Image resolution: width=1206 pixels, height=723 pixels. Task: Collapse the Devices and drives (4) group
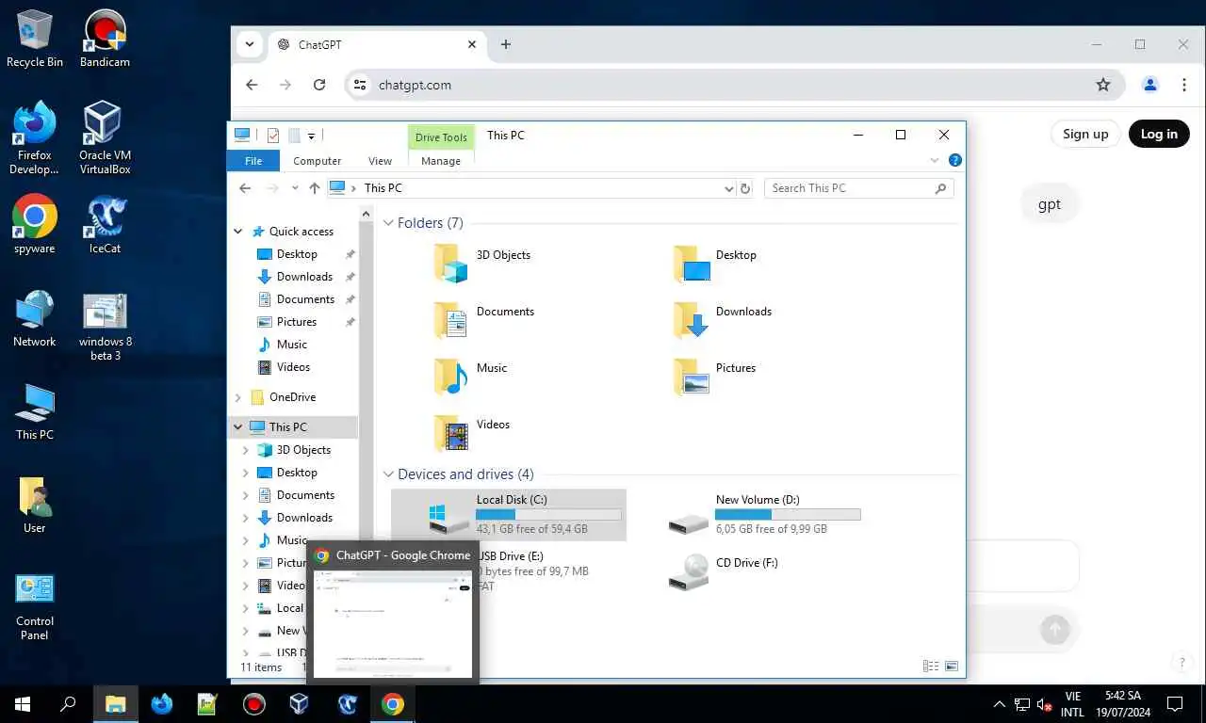[x=388, y=474]
